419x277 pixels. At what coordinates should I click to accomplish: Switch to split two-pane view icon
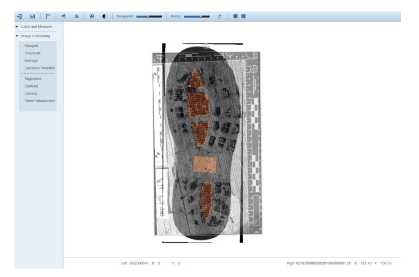(x=243, y=17)
